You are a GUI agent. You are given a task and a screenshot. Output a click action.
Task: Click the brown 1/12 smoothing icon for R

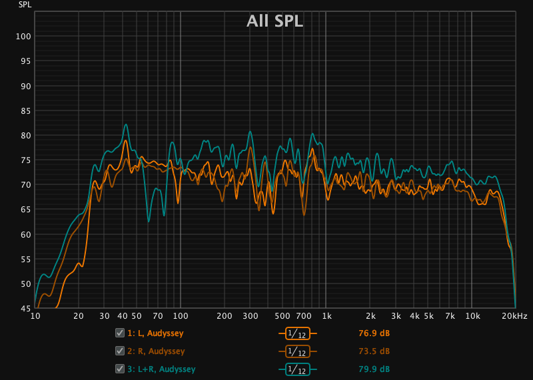(x=298, y=351)
